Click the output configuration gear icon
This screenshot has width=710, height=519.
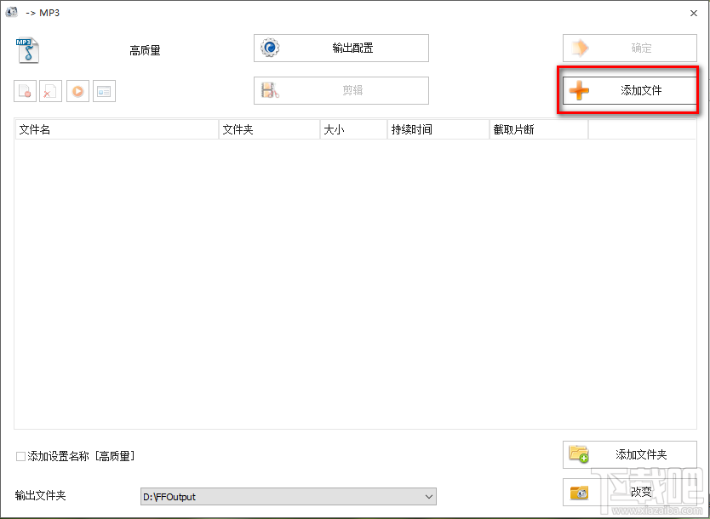(x=269, y=48)
